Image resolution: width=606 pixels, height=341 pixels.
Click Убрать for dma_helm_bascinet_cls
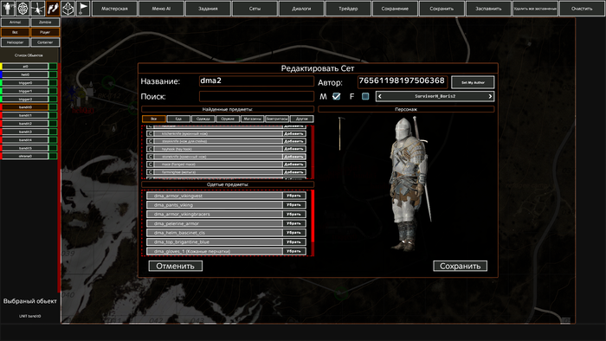[293, 233]
